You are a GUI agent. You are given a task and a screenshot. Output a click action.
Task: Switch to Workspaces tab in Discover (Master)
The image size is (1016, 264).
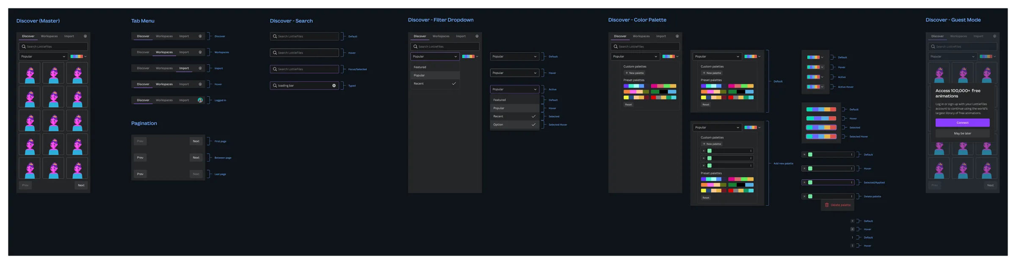49,36
